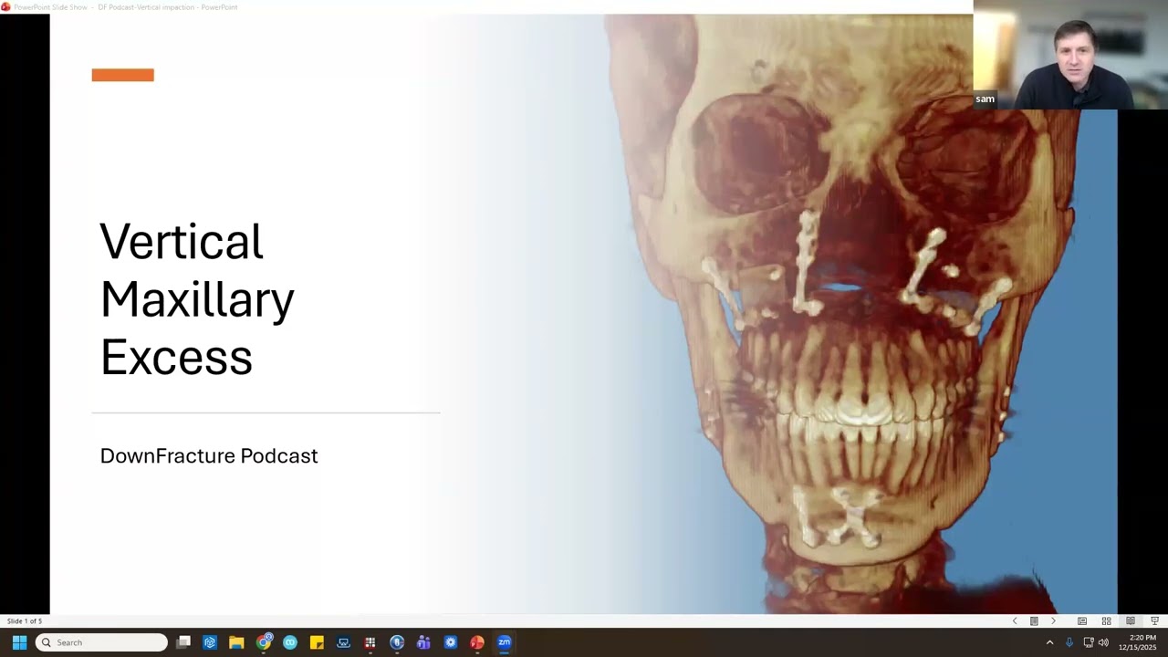Open the blue gear app on taskbar
Screen dimensions: 1168x657
point(451,642)
